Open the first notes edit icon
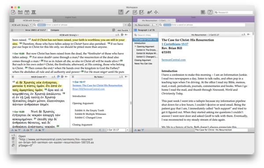The image size is (264, 168). pyautogui.click(x=135, y=12)
